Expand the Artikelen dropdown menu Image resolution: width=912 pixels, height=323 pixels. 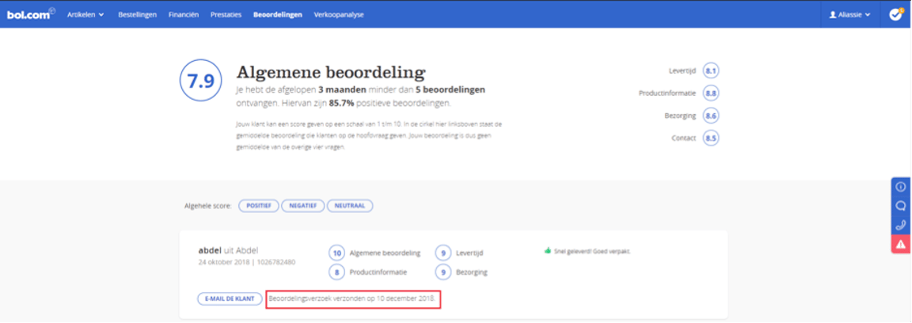[85, 14]
